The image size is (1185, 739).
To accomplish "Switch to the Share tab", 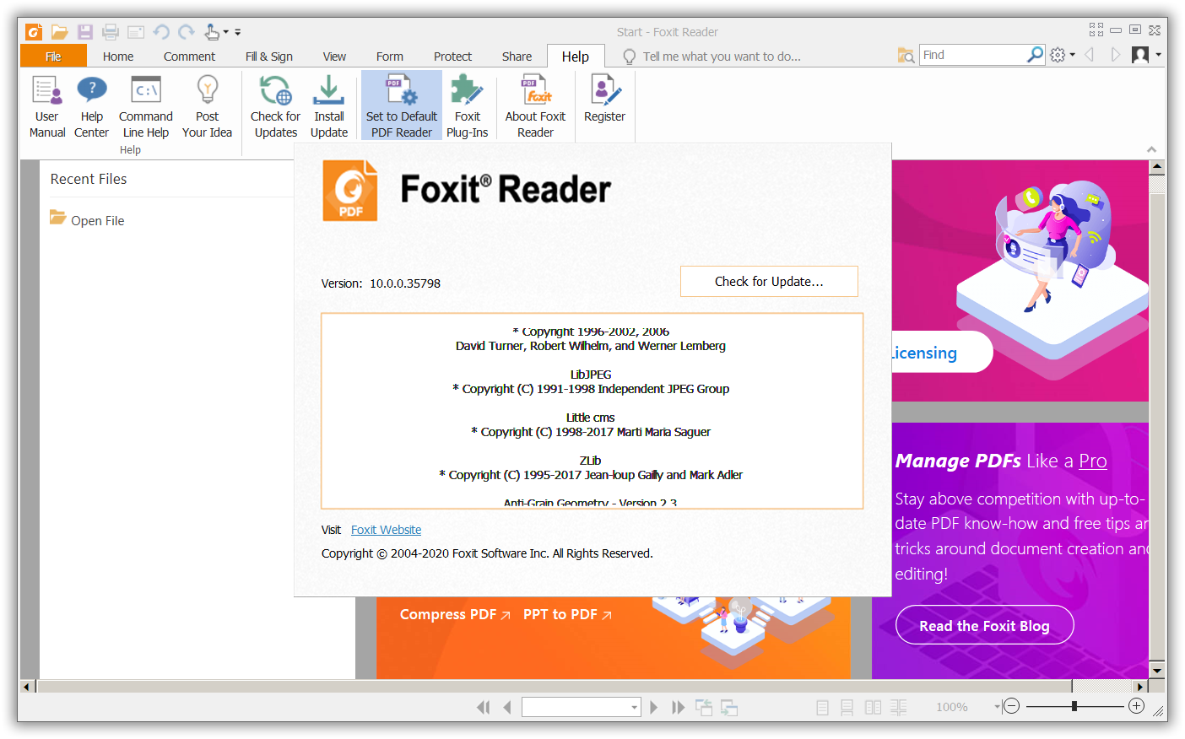I will (517, 57).
